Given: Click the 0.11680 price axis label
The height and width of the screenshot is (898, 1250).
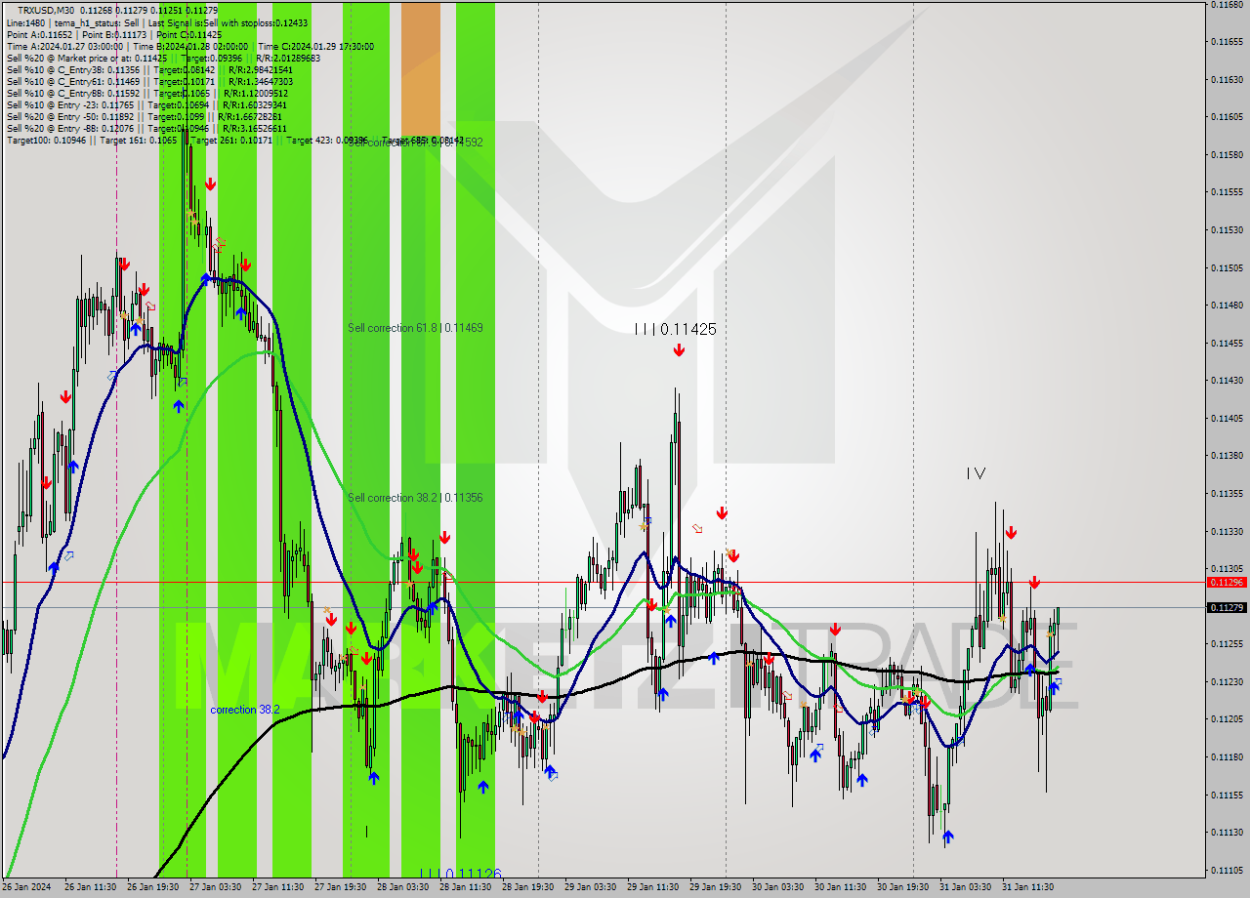Looking at the screenshot, I should pyautogui.click(x=1227, y=4).
